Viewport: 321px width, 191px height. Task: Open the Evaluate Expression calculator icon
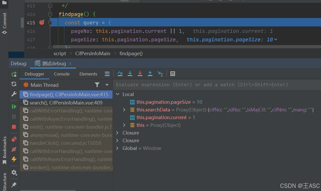tap(173, 74)
